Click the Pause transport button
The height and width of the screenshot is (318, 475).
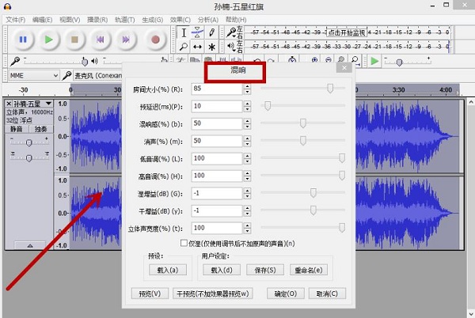point(23,39)
